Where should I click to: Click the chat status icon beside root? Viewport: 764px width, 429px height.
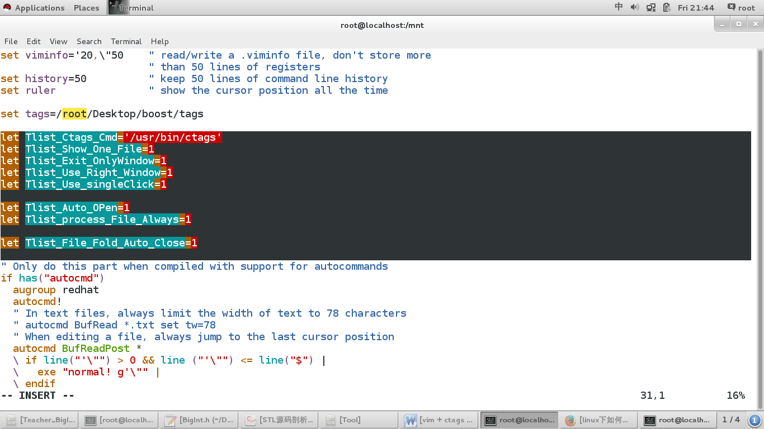coord(731,7)
